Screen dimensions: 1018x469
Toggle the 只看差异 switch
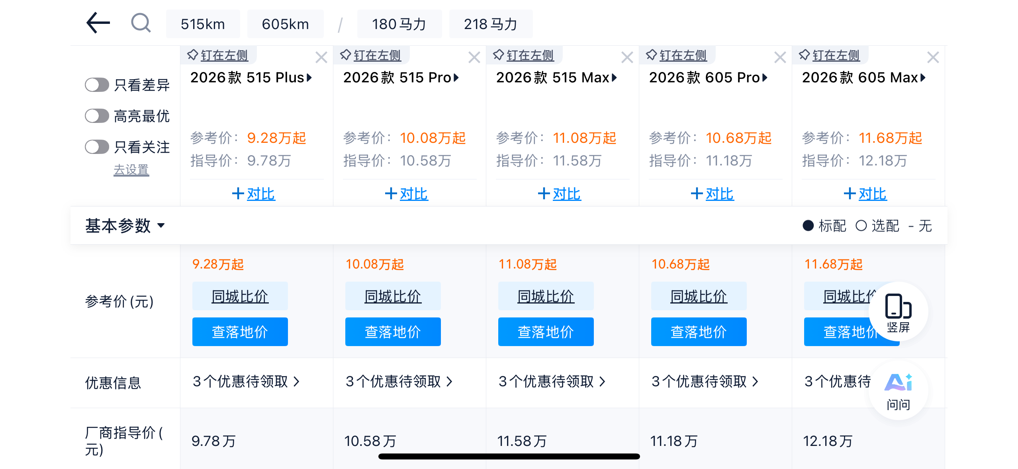(97, 85)
